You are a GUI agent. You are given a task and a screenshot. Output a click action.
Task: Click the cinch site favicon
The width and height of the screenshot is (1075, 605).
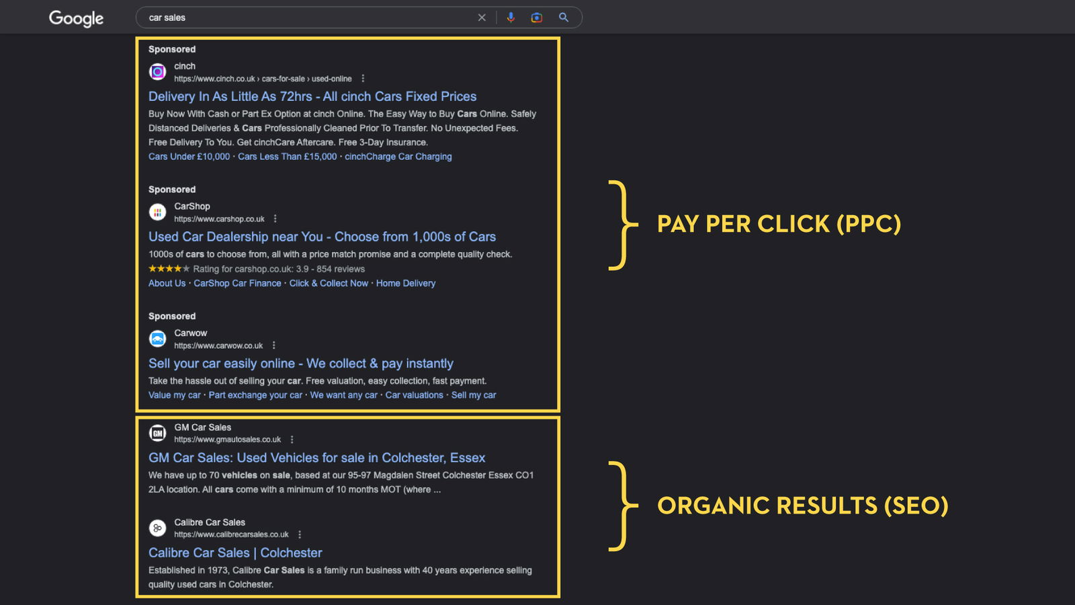[x=157, y=72]
